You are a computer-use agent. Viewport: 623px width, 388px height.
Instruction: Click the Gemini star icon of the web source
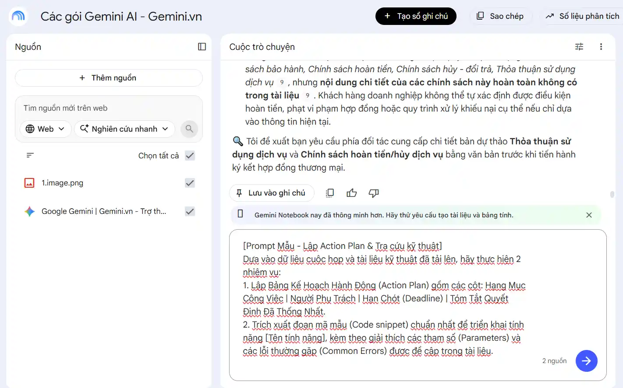pos(29,211)
